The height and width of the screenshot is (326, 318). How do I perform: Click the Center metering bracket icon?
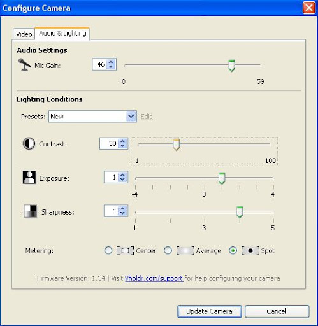tap(125, 251)
